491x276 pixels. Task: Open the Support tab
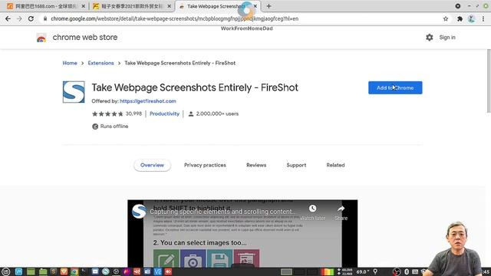(x=296, y=166)
